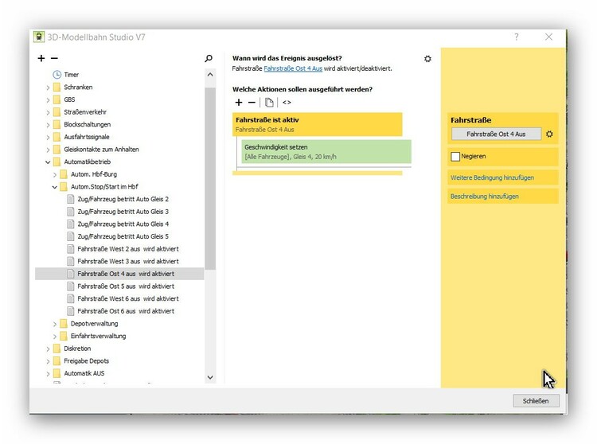
Task: Select the Straßenverkehr folder label
Action: (85, 112)
